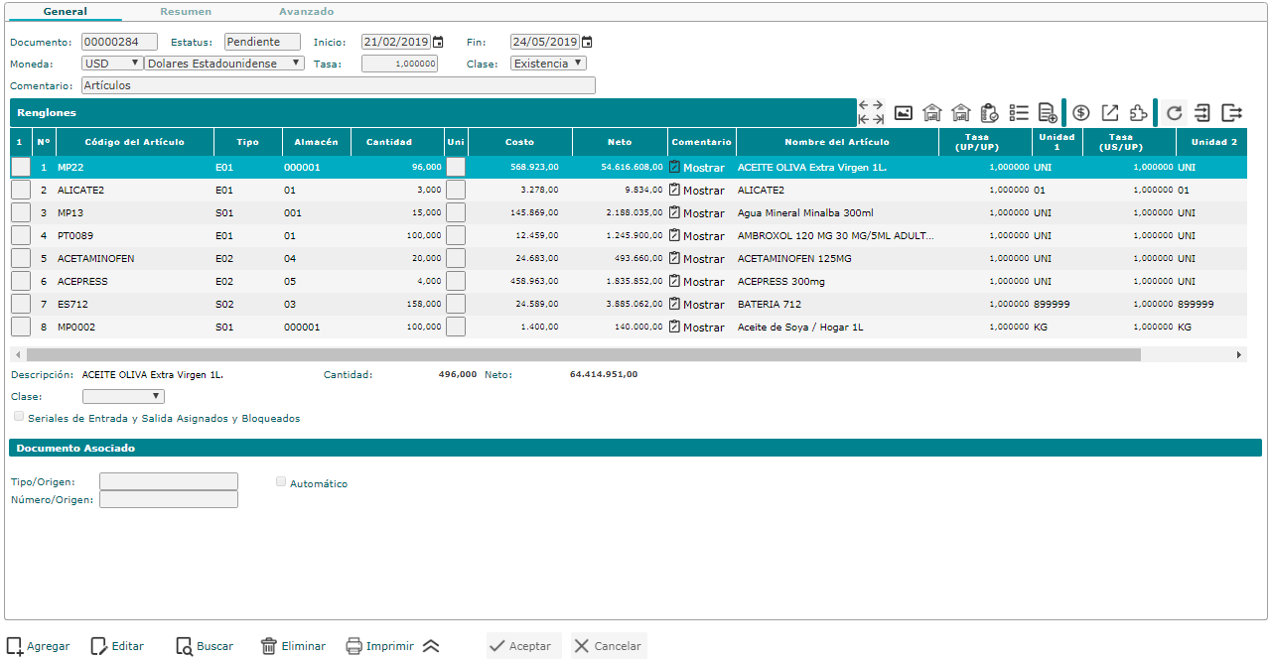Toggle Seriales de Entrada y Salida checkbox

pos(19,417)
